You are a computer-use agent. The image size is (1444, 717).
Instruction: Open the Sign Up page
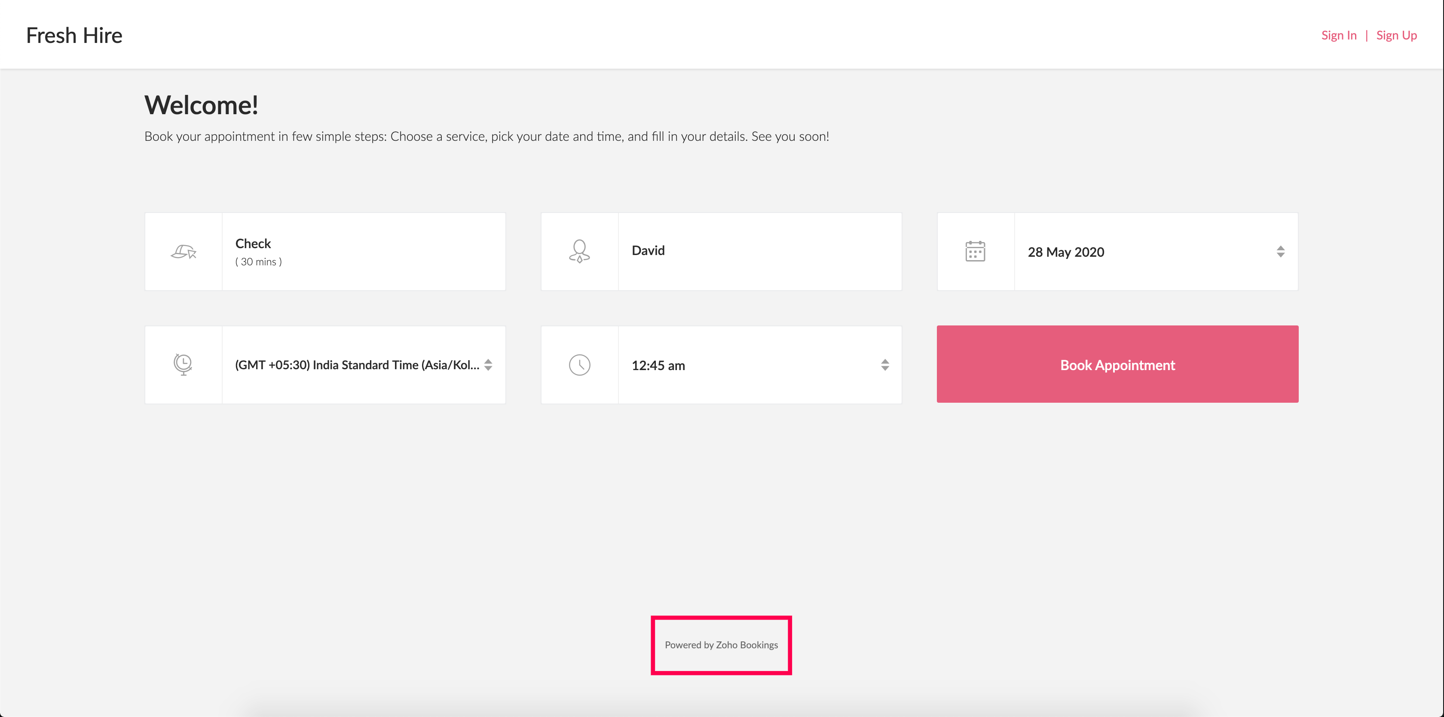(1396, 35)
